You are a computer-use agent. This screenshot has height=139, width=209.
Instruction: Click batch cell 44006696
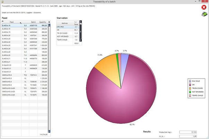pos(33,55)
